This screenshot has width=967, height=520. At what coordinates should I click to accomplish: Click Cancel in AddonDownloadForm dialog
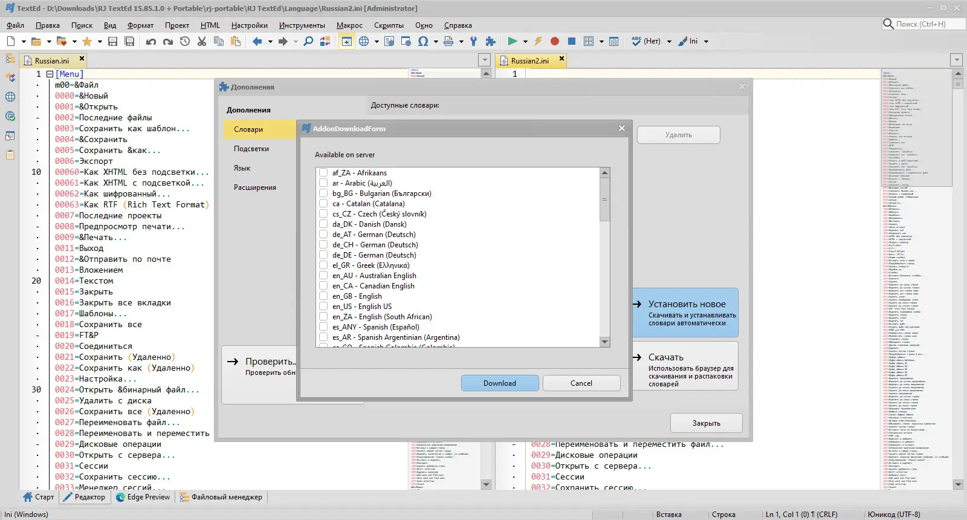pyautogui.click(x=581, y=383)
